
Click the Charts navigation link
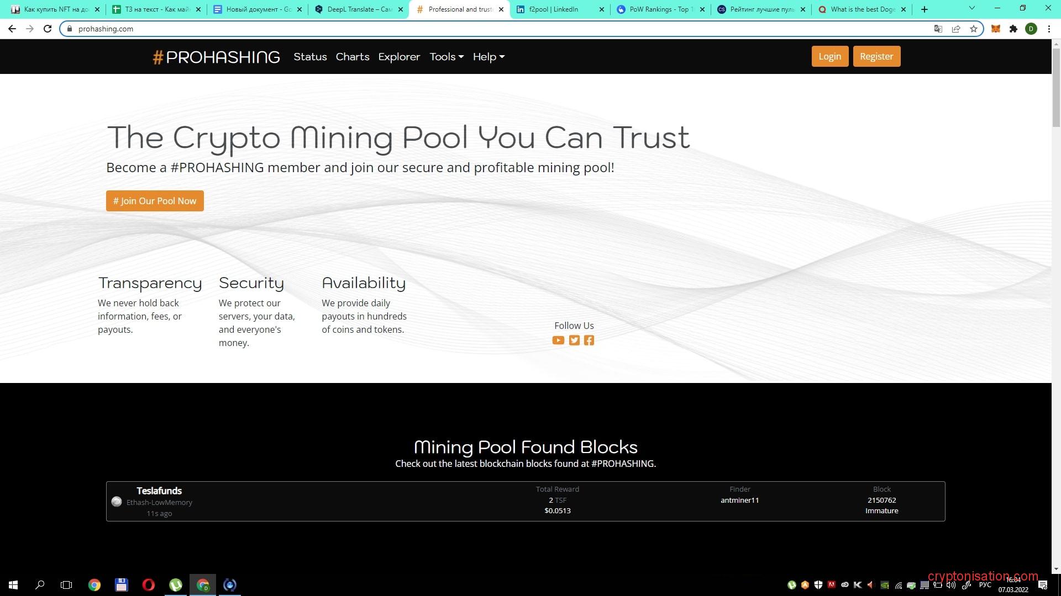(x=351, y=57)
